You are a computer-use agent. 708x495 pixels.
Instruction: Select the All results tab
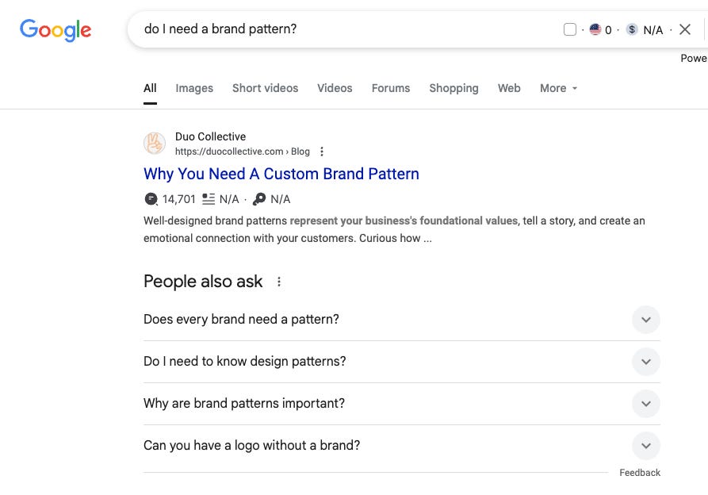(150, 88)
